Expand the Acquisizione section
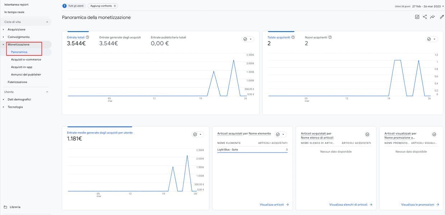Image resolution: width=445 pixels, height=215 pixels. (x=4, y=29)
